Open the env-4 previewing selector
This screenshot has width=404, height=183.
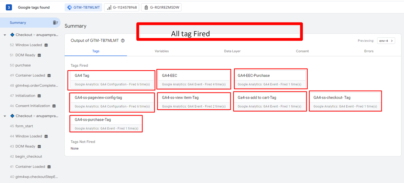click(386, 41)
